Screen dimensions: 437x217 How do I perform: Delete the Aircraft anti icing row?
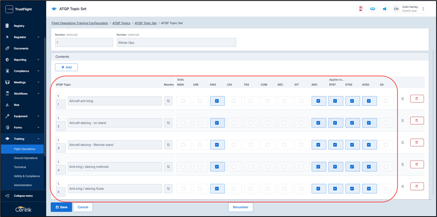(x=417, y=99)
